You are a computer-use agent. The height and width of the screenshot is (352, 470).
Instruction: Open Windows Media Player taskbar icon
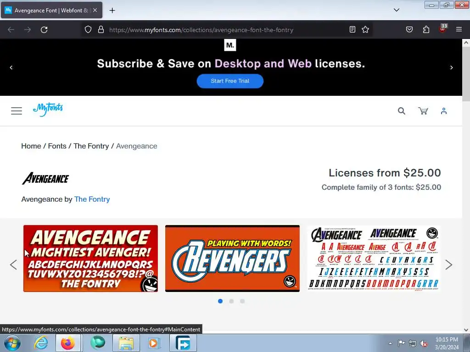click(x=154, y=343)
